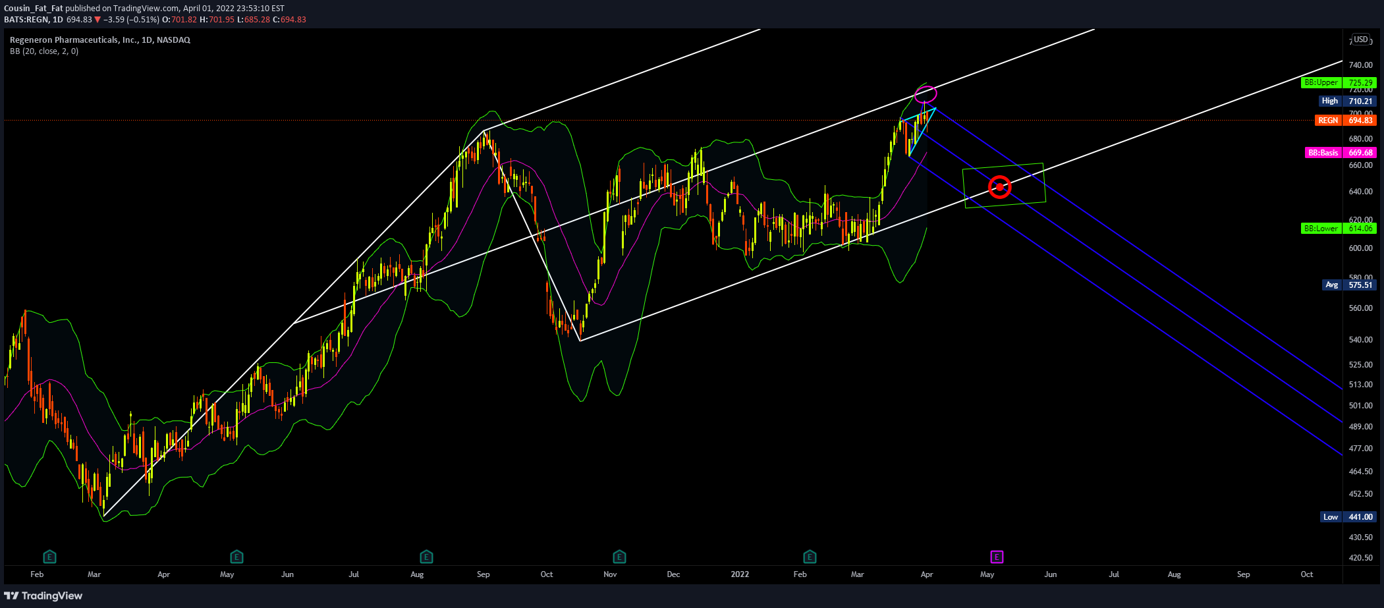Click the BB:Lower 614.06 price label
Image resolution: width=1384 pixels, height=608 pixels.
point(1339,229)
